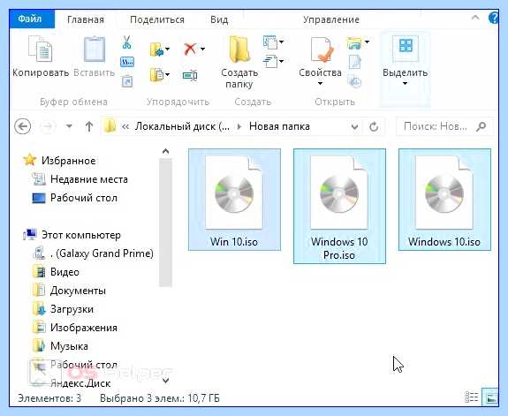Viewport: 508px width, 416px height.
Task: Switch to the Поделиться tab
Action: click(x=157, y=19)
